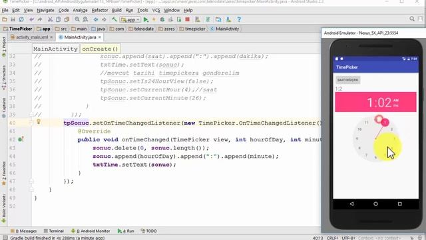Open the Navigate menu
The image size is (426, 240).
[45, 10]
